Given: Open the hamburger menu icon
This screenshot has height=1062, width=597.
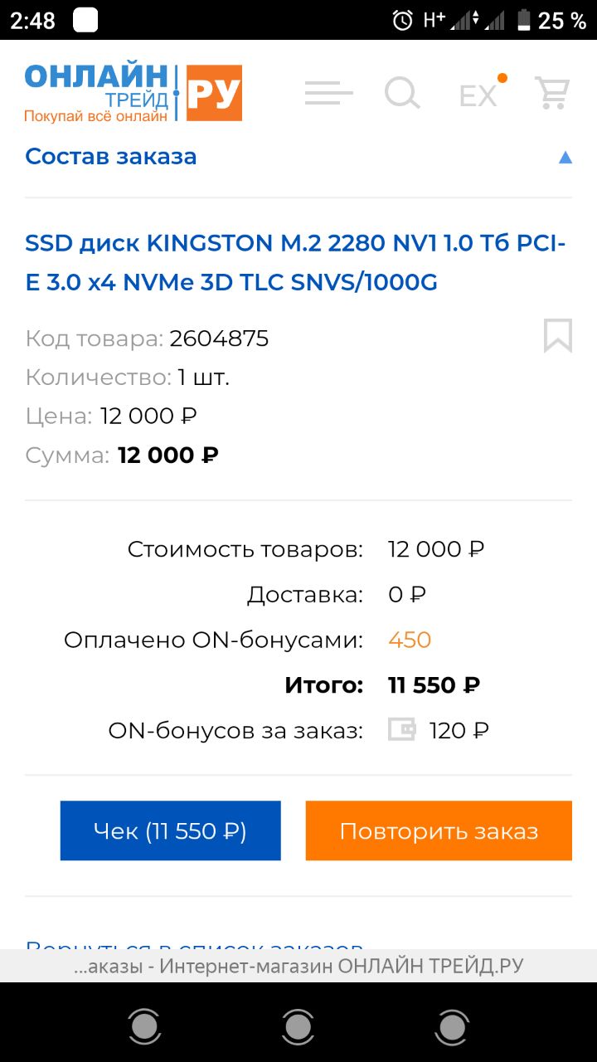Looking at the screenshot, I should [x=328, y=93].
